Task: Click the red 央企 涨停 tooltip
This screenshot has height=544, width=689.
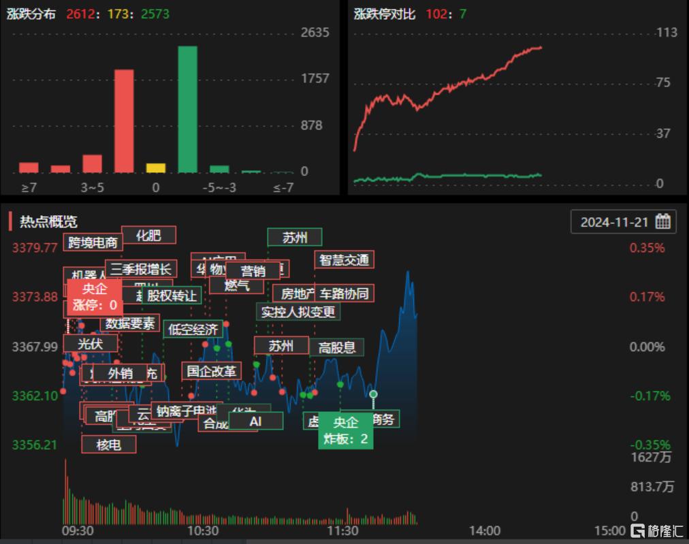Action: pos(95,297)
